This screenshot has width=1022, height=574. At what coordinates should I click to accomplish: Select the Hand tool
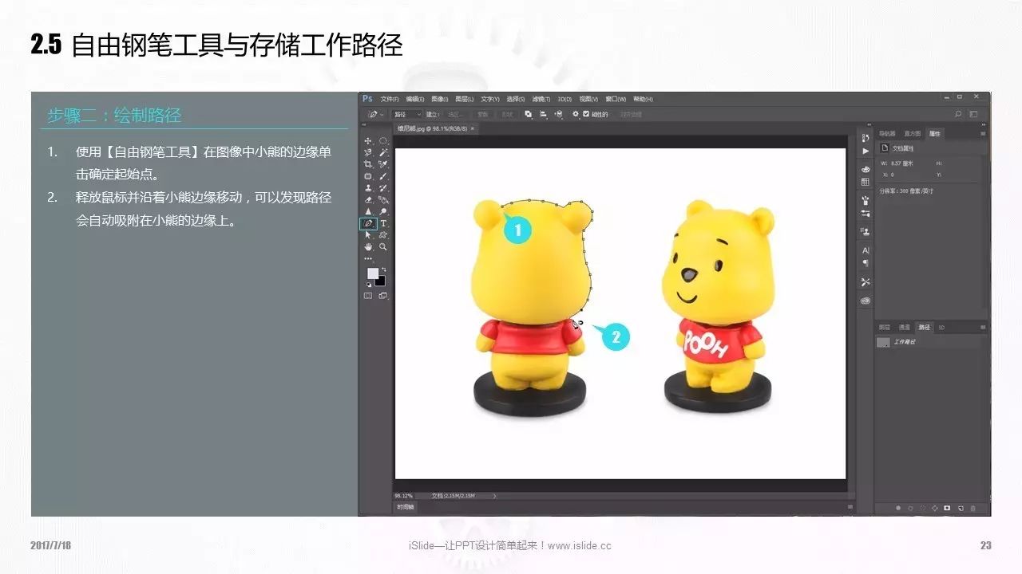(368, 246)
